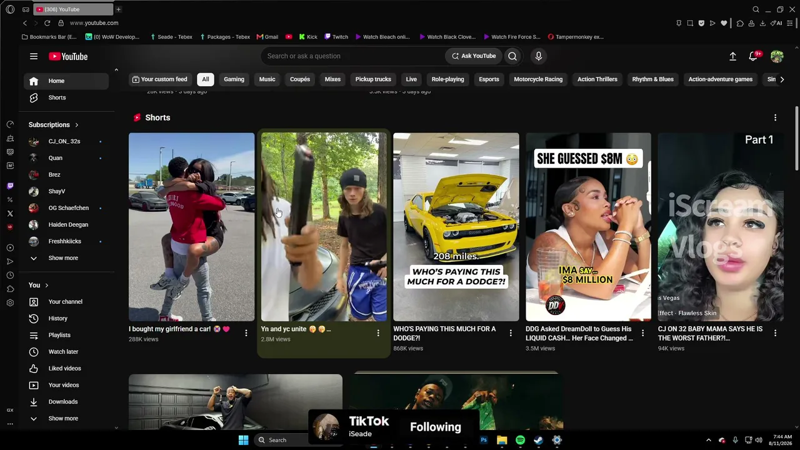Search open tabs with the magnifier icon
Image resolution: width=800 pixels, height=450 pixels.
point(756,9)
